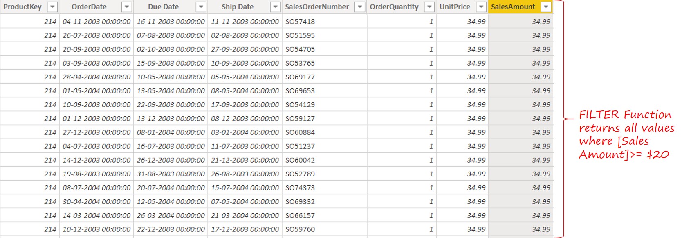Click Ship Date cell 17-09-2003 00:00:00
Viewport: 691px width, 238px height.
[245, 105]
